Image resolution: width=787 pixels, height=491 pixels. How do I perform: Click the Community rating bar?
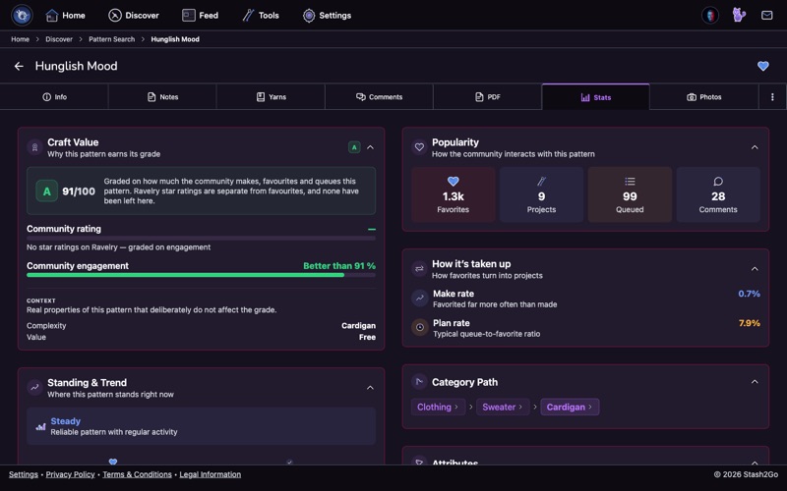point(201,239)
